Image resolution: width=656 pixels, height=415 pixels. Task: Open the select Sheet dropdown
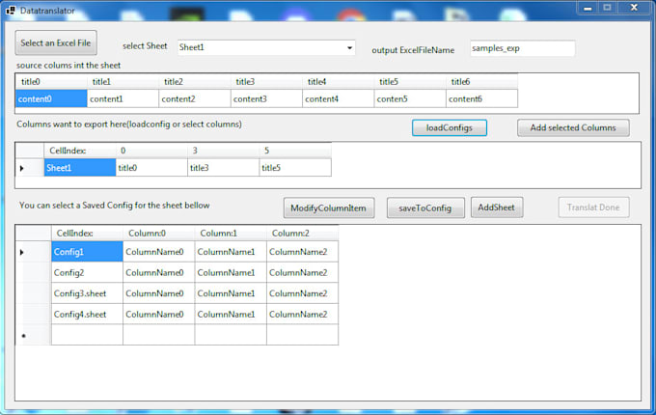[266, 47]
